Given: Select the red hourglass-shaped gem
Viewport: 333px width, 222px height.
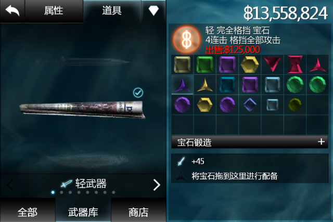Looking at the screenshot, I should [295, 64].
